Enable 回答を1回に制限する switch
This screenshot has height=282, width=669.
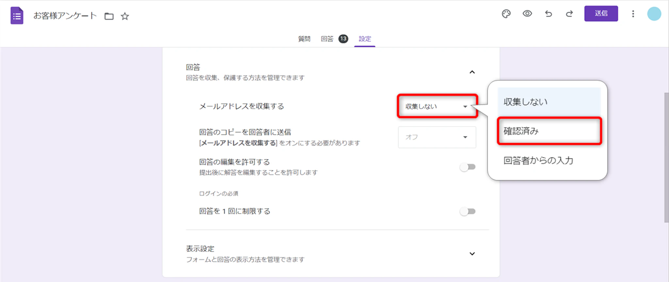coord(467,211)
